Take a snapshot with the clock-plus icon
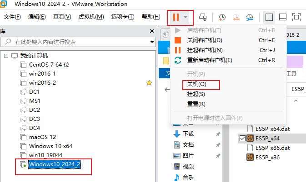306x182 pixels. (x=222, y=17)
